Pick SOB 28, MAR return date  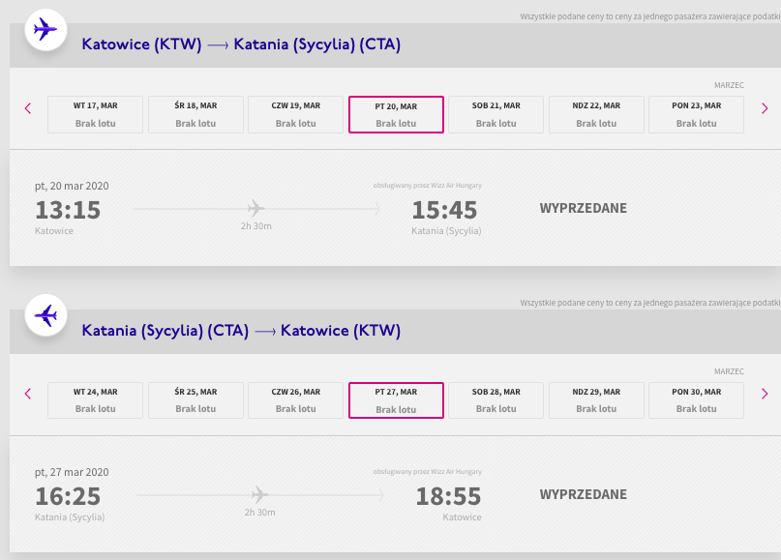(496, 400)
